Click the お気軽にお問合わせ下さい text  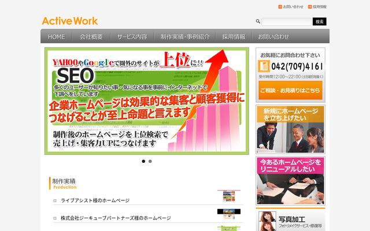pos(290,55)
